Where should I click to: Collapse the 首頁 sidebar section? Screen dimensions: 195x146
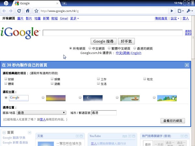(x=4, y=132)
